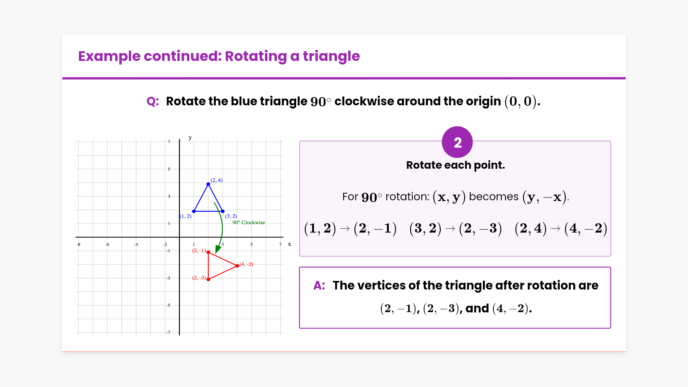Viewport: 688px width, 387px height.
Task: Click the question text about rotating the blue triangle
Action: point(353,101)
